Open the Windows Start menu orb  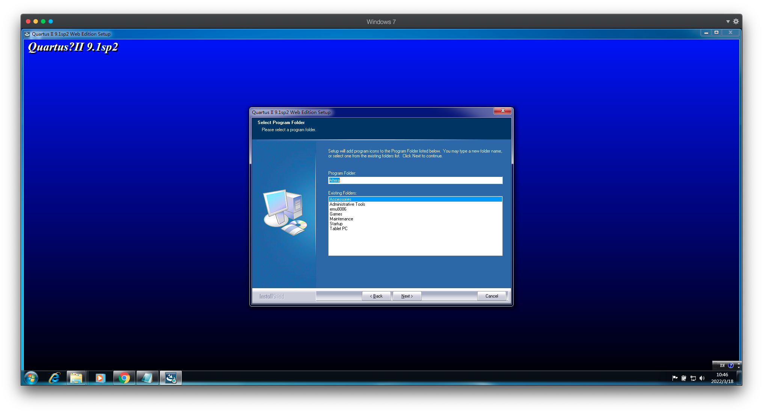(31, 378)
